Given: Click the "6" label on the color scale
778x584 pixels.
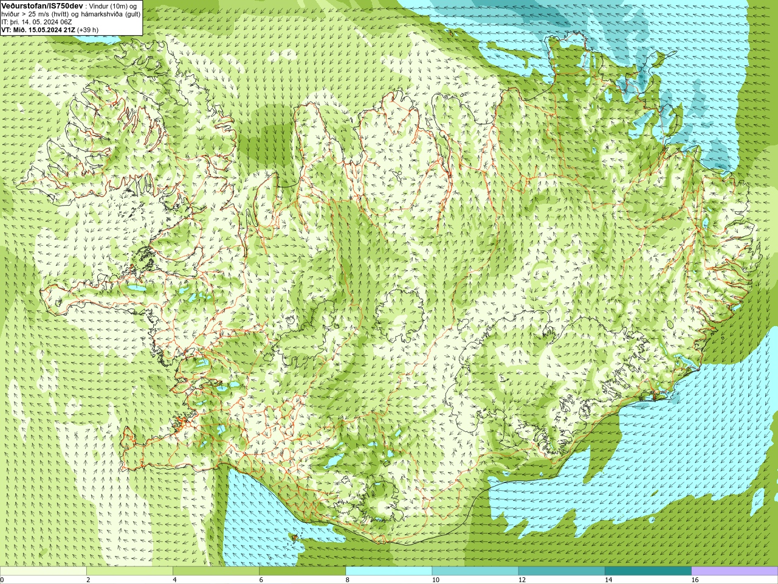Looking at the screenshot, I should point(261,580).
